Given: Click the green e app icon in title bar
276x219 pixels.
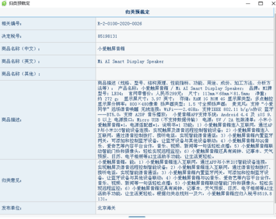Looking at the screenshot, I should pyautogui.click(x=4, y=3).
